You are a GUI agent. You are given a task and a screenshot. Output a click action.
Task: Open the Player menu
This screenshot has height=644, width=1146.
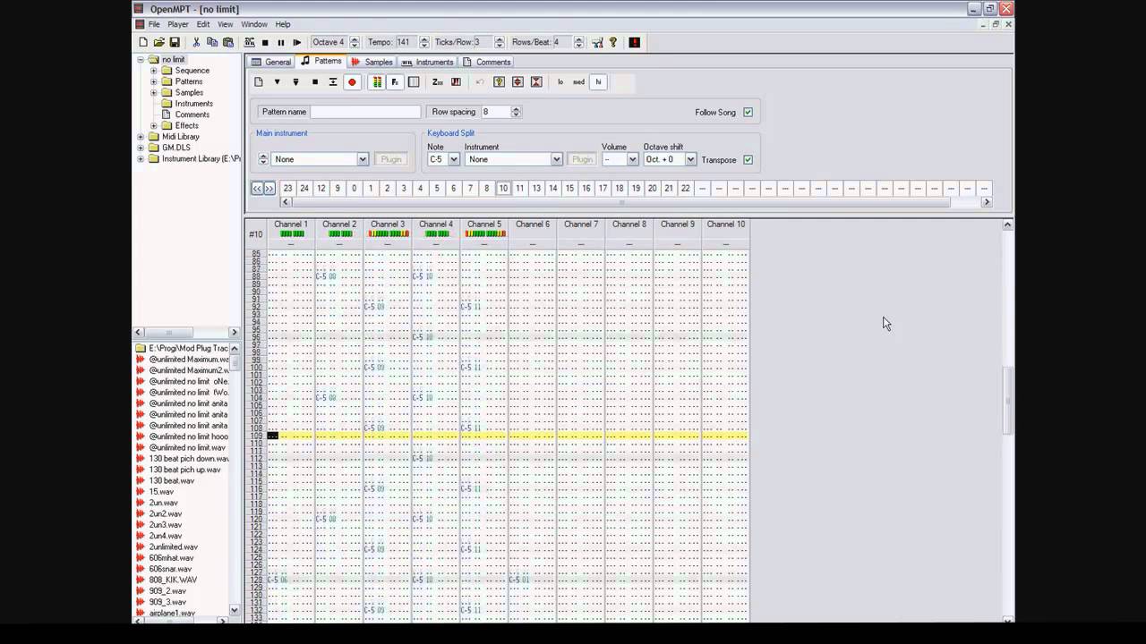(x=177, y=24)
